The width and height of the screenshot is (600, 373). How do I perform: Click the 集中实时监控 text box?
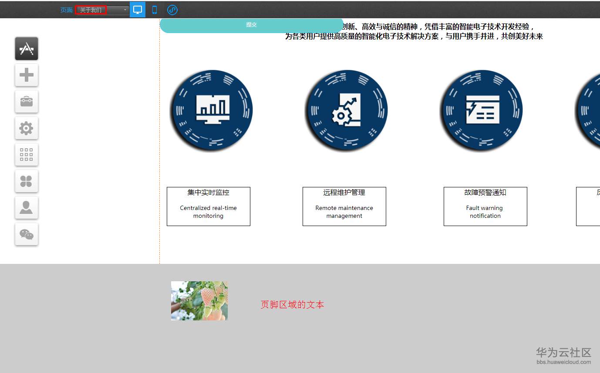[x=209, y=206]
